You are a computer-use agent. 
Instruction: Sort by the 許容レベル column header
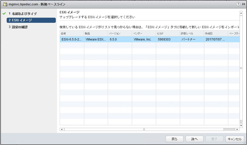coord(192,33)
